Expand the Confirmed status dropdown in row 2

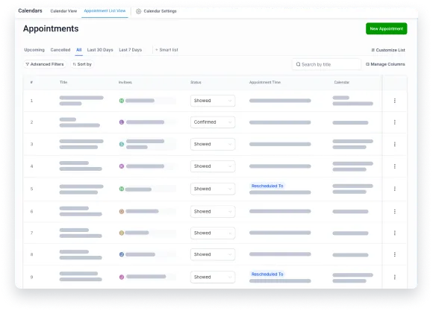coord(213,122)
